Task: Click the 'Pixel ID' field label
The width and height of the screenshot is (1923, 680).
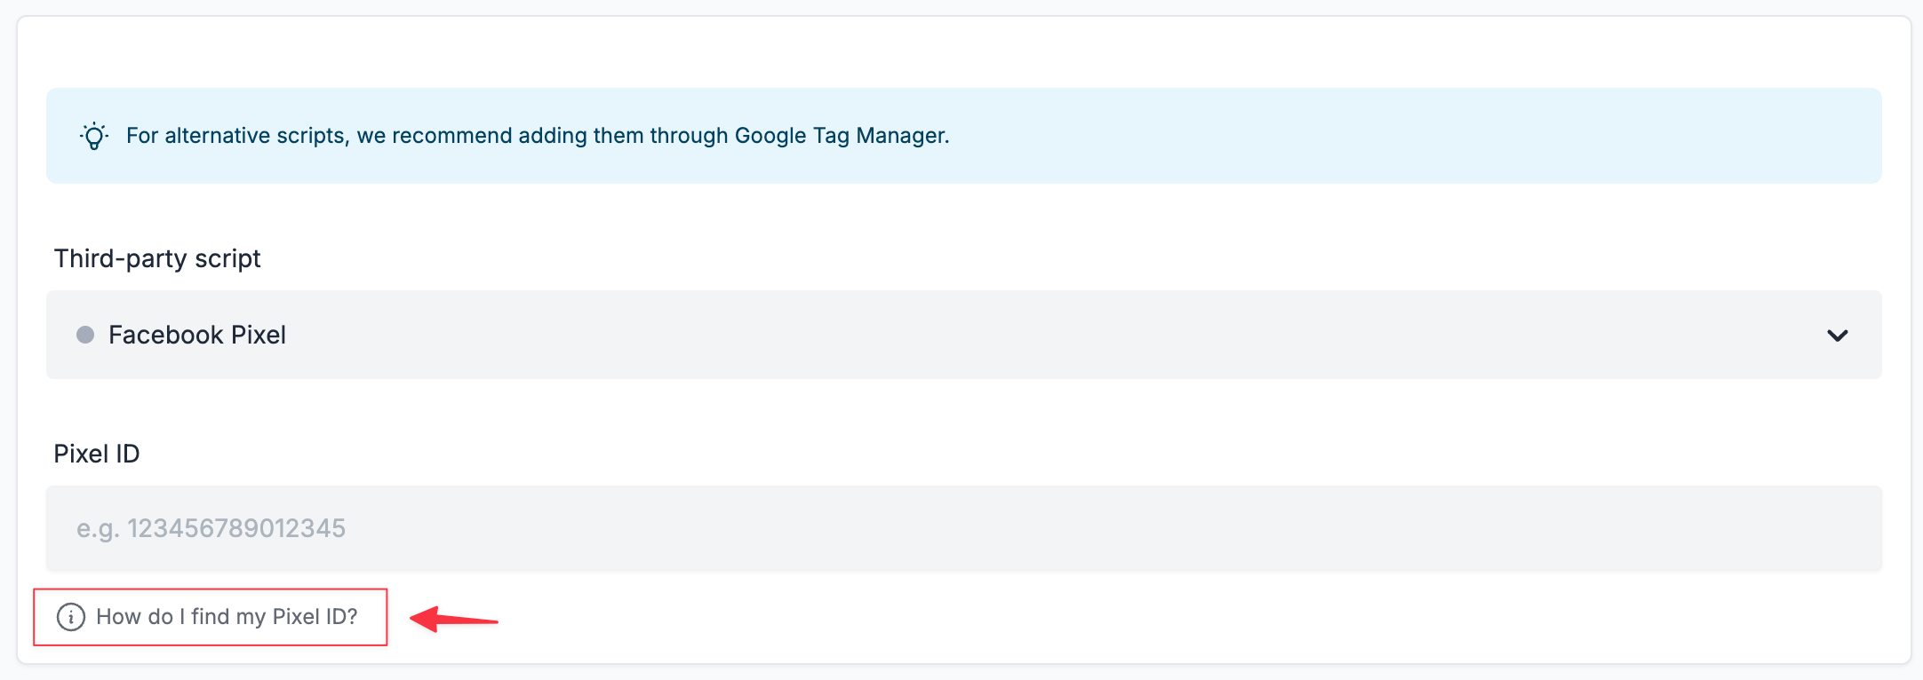Action: [x=97, y=454]
